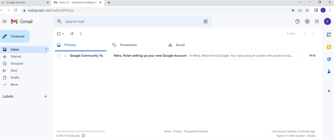
Task: Share this page icon in address bar
Action: pos(300,10)
